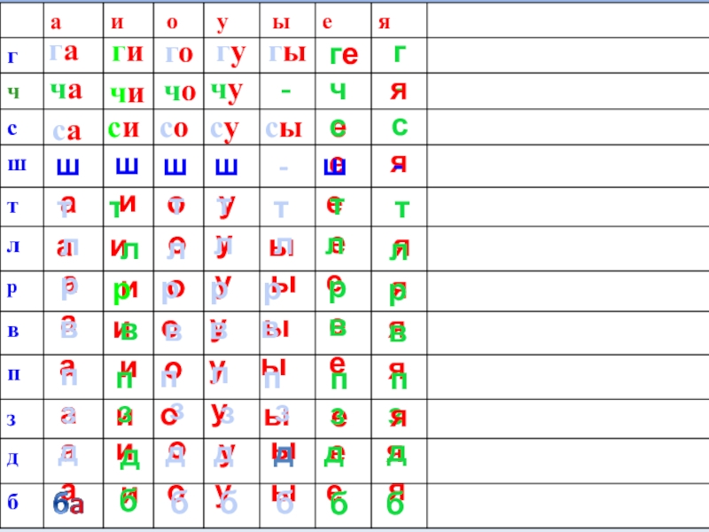This screenshot has width=709, height=532.
Task: Click the green 'г' under column я
Action: pos(400,53)
